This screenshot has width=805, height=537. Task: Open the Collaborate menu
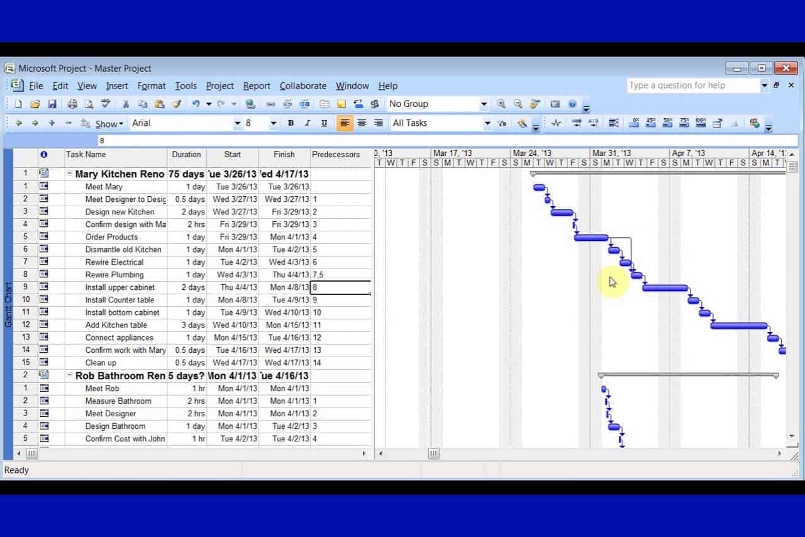coord(303,86)
